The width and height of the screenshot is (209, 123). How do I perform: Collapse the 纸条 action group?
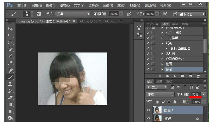point(162,43)
